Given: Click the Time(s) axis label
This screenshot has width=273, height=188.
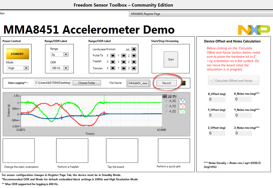Looking at the screenshot, I should [90, 134].
